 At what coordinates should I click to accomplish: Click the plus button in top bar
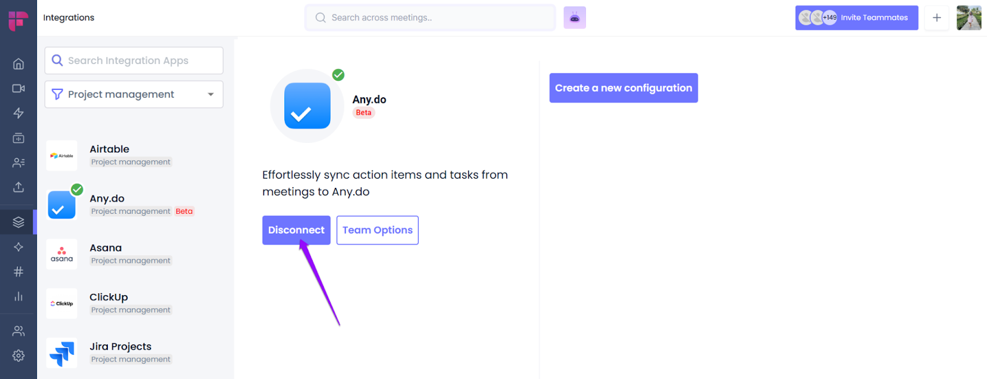936,18
